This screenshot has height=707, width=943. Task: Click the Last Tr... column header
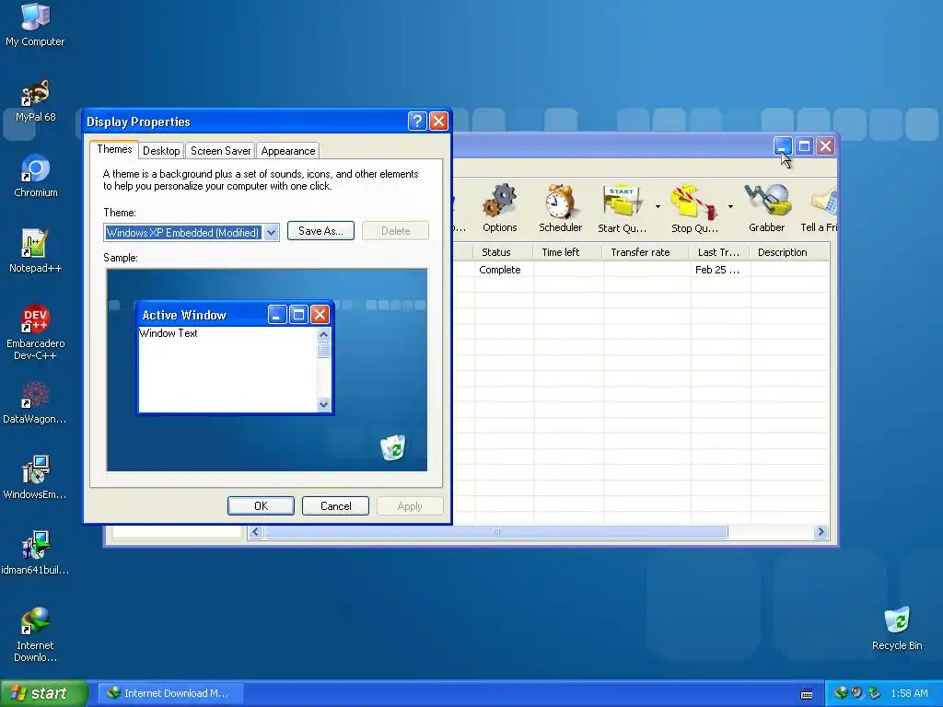click(719, 252)
